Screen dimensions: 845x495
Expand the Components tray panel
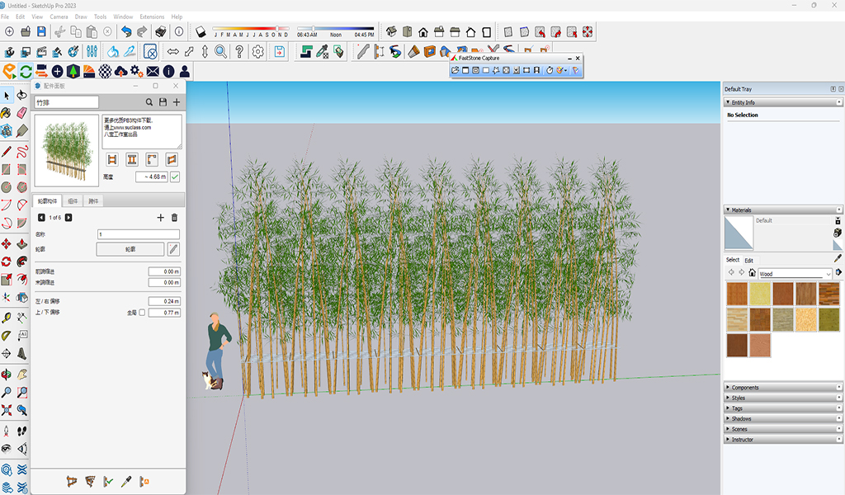coord(745,388)
